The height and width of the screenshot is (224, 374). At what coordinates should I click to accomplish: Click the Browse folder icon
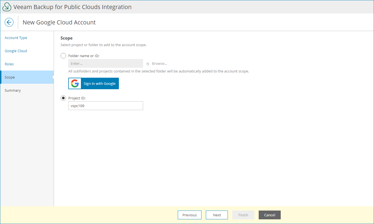click(x=148, y=64)
